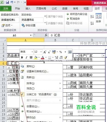This screenshot has height=122, width=107.
Task: Open the font color dropdown arrow
Action: click(46, 57)
